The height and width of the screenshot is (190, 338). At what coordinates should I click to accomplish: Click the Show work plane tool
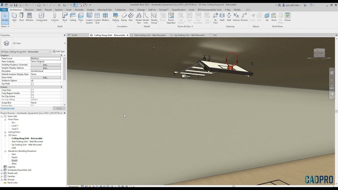click(274, 17)
